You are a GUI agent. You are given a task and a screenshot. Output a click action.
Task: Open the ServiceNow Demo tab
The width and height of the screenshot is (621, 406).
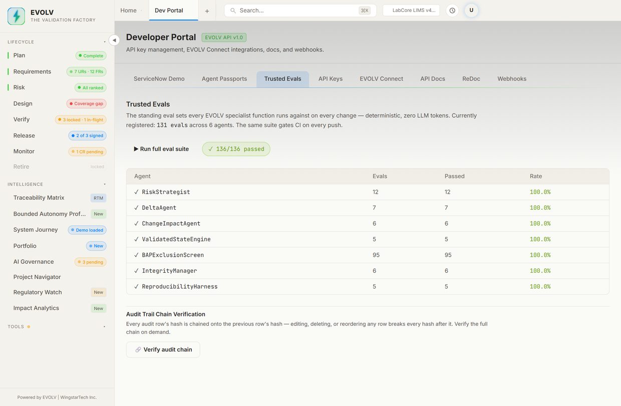coord(159,79)
